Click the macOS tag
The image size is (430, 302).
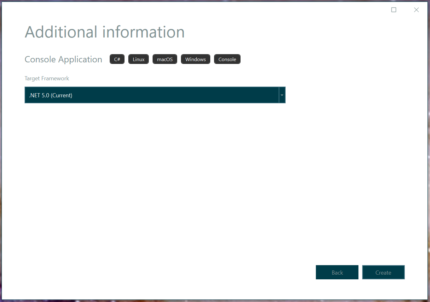click(x=165, y=59)
